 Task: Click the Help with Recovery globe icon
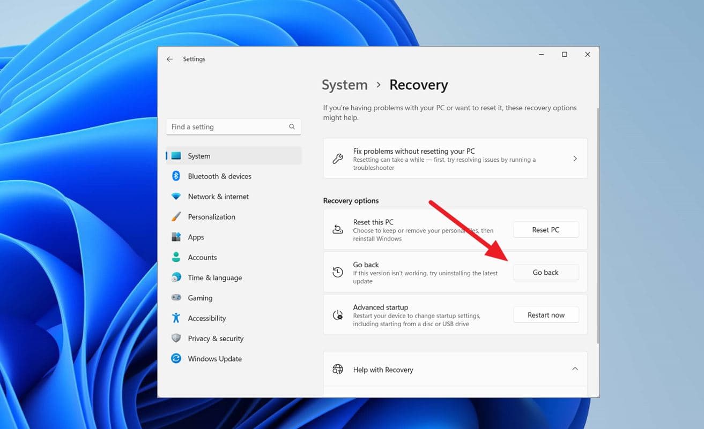pyautogui.click(x=338, y=370)
